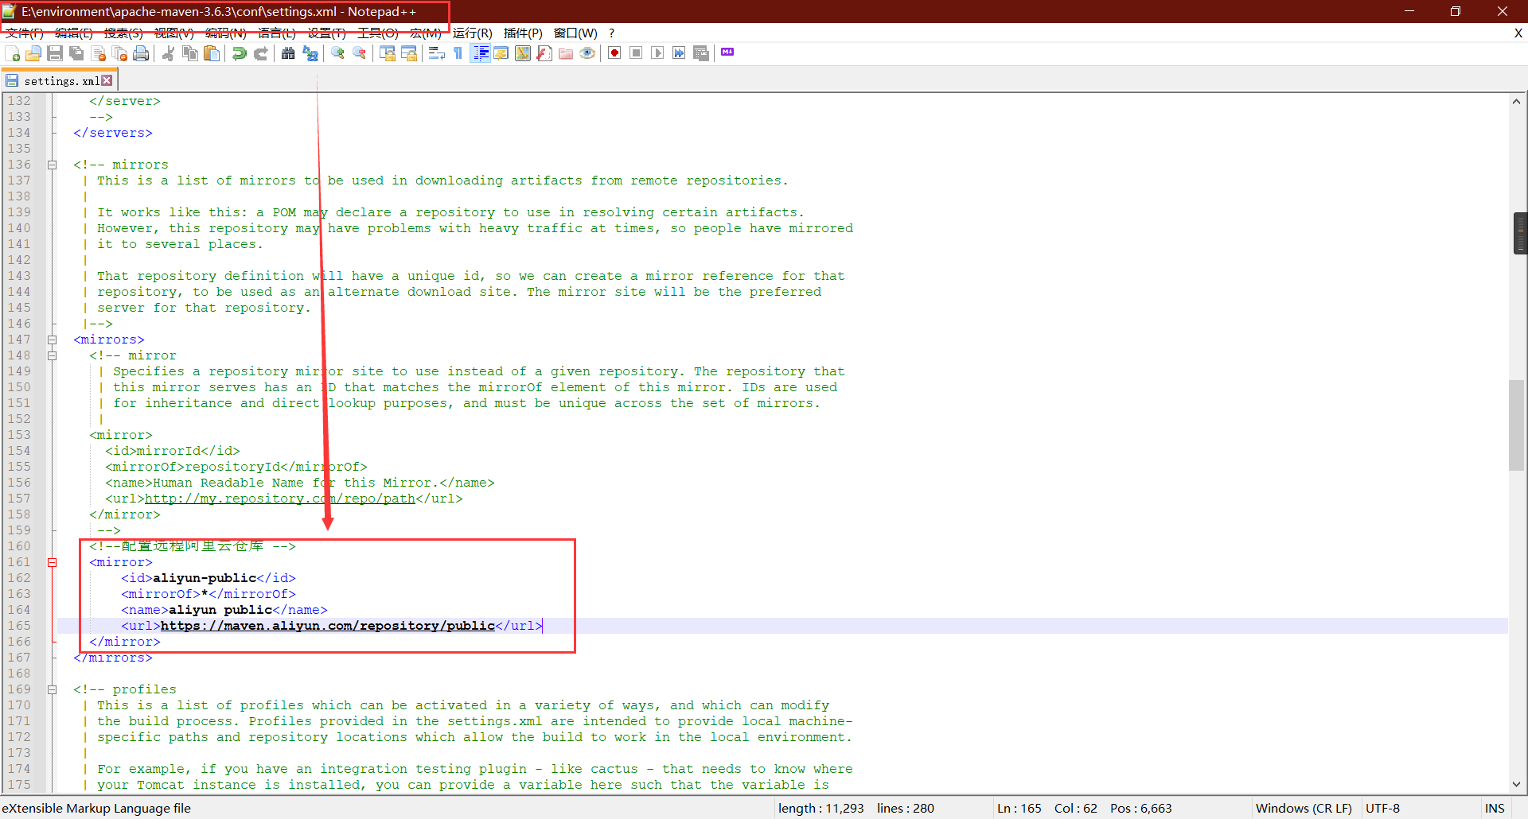Click the Save file icon
1528x819 pixels.
tap(55, 53)
